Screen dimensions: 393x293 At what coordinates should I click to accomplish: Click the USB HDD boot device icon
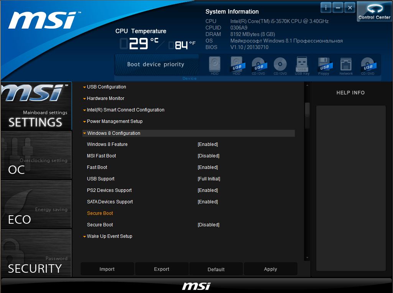click(237, 65)
